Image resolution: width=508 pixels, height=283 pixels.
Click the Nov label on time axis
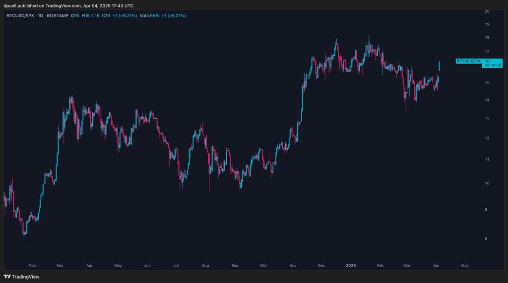tap(292, 266)
